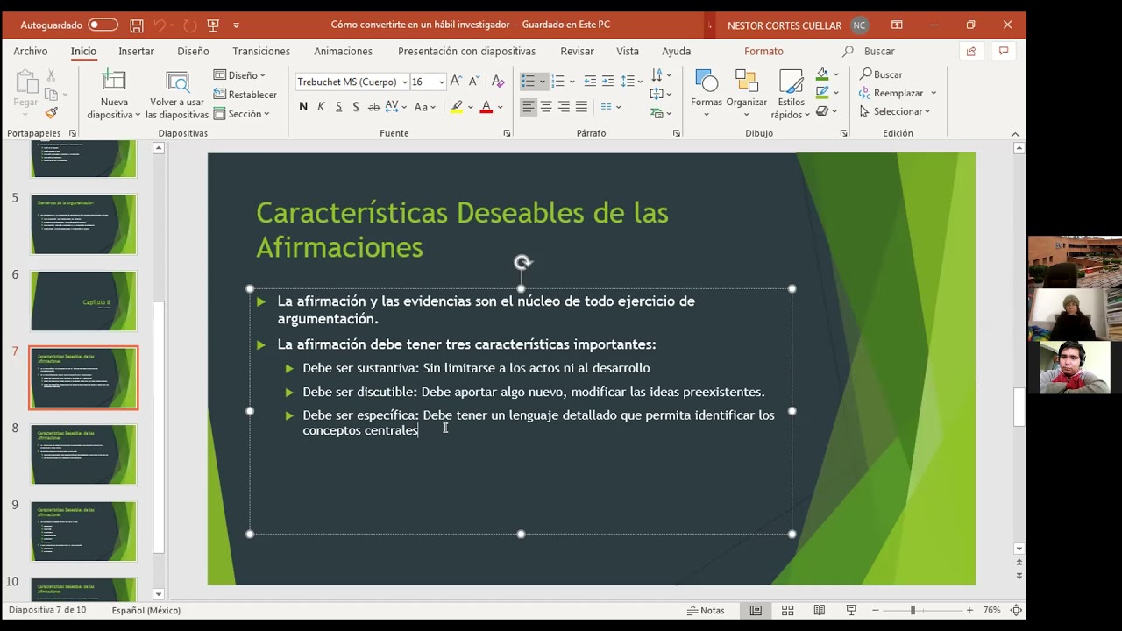Open Sección dropdown
This screenshot has height=631, width=1122.
click(241, 114)
